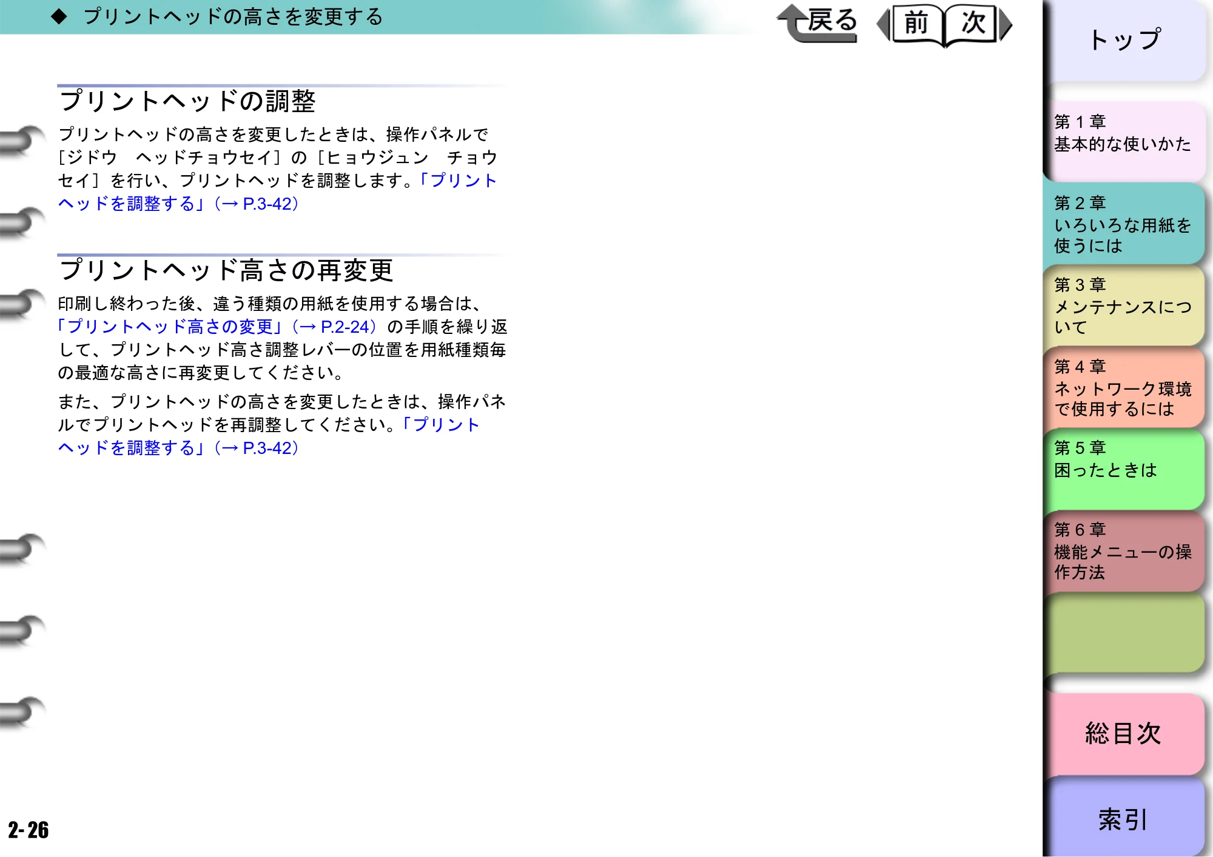
Task: Go to next page with 次 button
Action: (x=979, y=24)
